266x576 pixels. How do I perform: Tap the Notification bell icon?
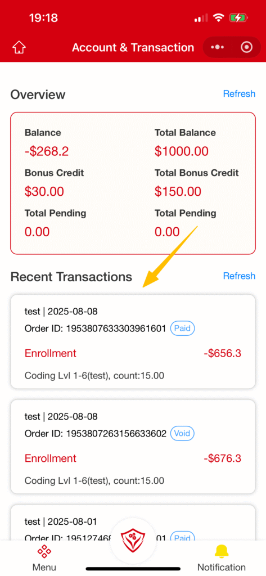coord(222,551)
